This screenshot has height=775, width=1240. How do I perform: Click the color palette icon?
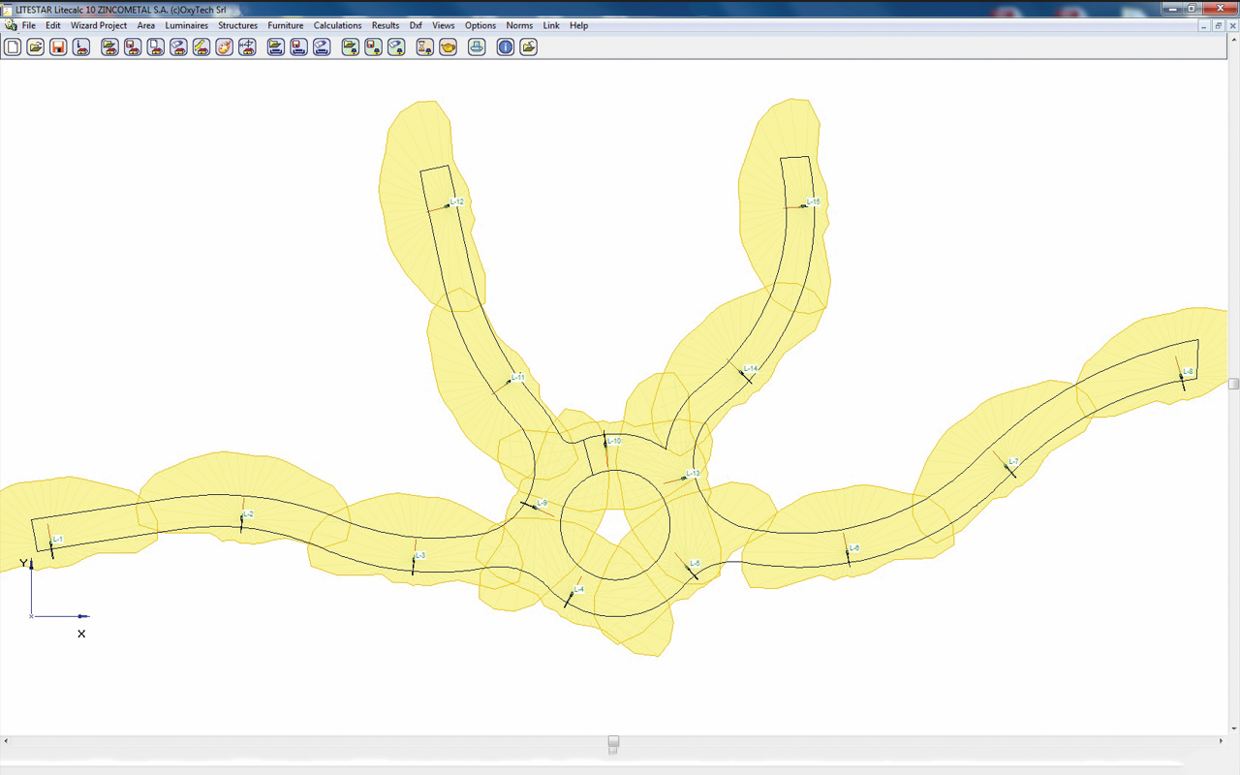pos(224,46)
